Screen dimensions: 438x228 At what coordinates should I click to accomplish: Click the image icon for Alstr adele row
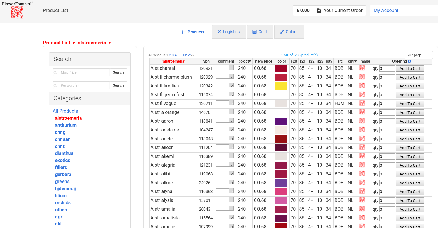pos(362,139)
